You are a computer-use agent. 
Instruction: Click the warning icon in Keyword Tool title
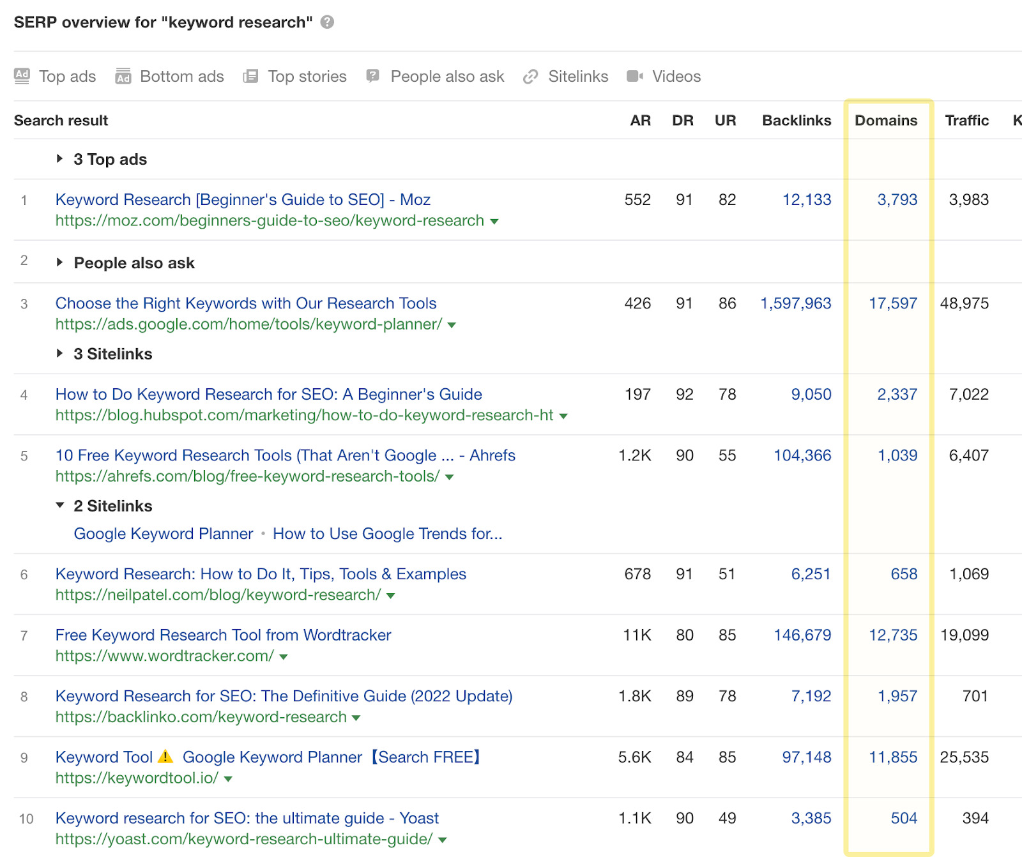tap(165, 757)
